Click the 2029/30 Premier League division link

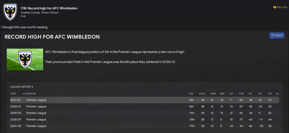click(36, 113)
